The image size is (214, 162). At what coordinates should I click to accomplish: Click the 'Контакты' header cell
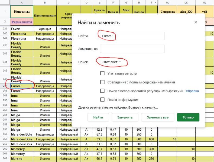[22, 12]
